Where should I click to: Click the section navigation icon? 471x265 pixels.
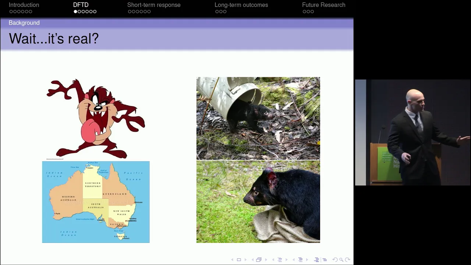tap(300, 259)
